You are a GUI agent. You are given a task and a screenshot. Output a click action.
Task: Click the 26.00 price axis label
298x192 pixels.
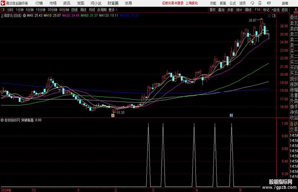pos(284,26)
